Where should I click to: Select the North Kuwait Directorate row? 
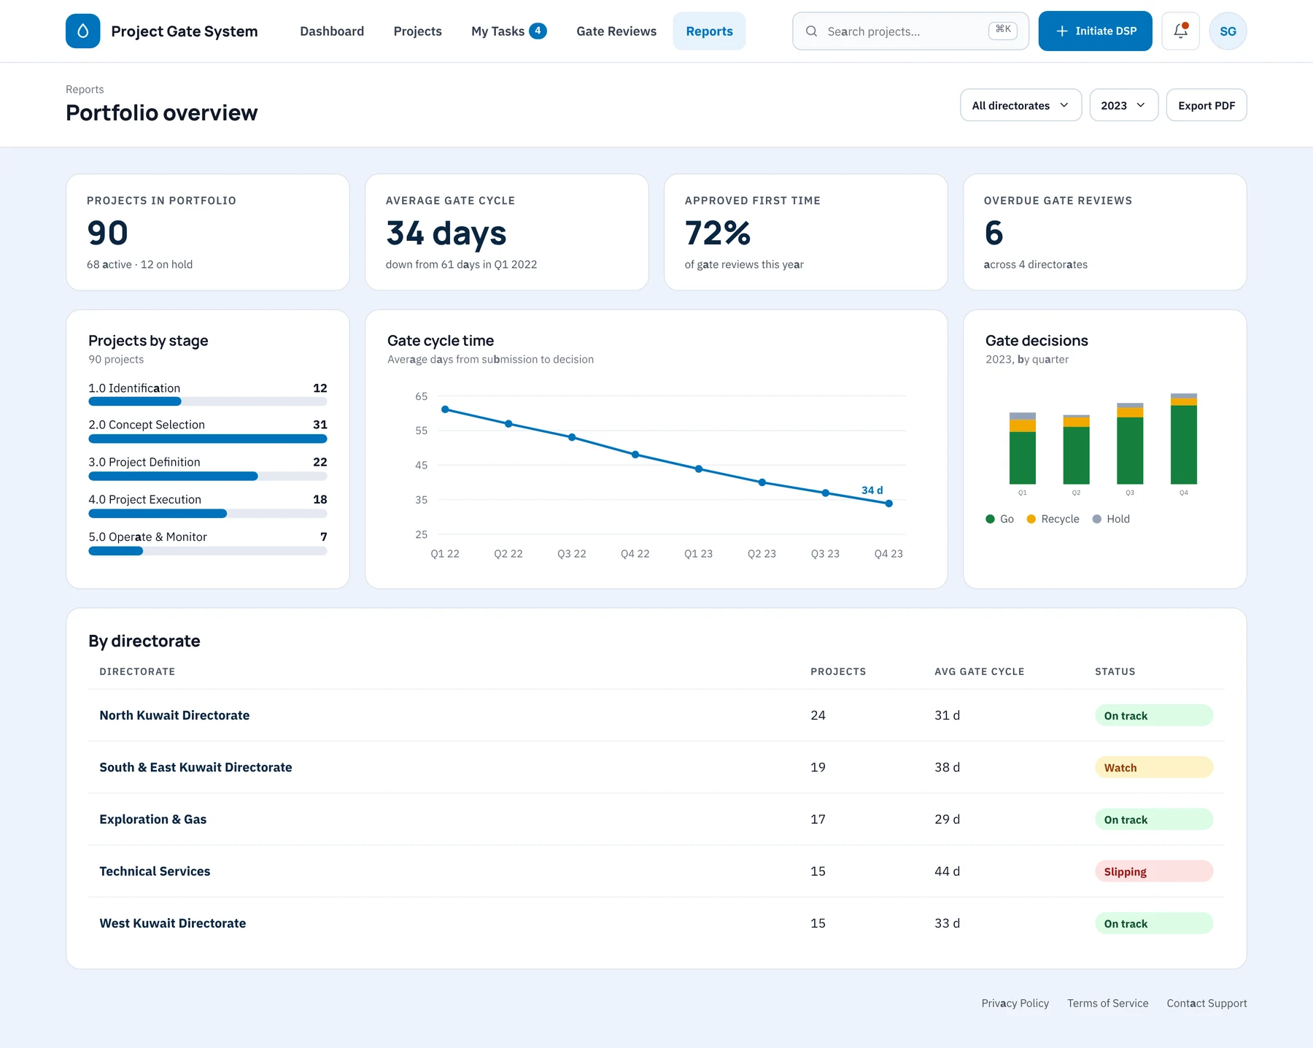click(x=656, y=715)
